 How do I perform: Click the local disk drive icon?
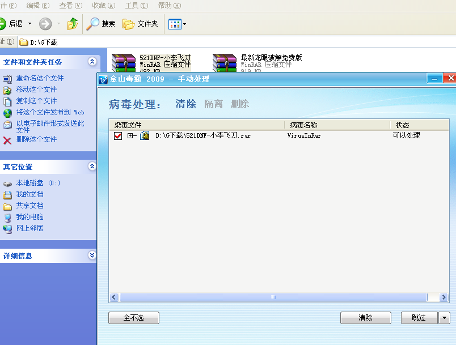[7, 184]
